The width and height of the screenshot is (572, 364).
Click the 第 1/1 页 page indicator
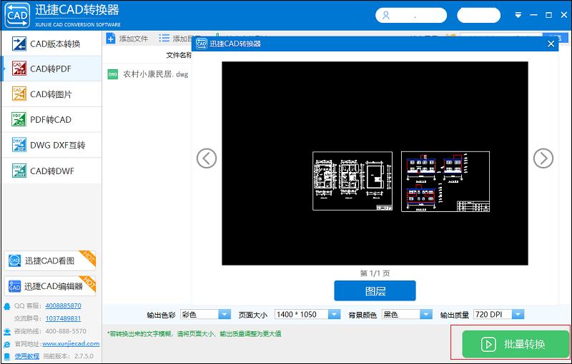point(375,273)
